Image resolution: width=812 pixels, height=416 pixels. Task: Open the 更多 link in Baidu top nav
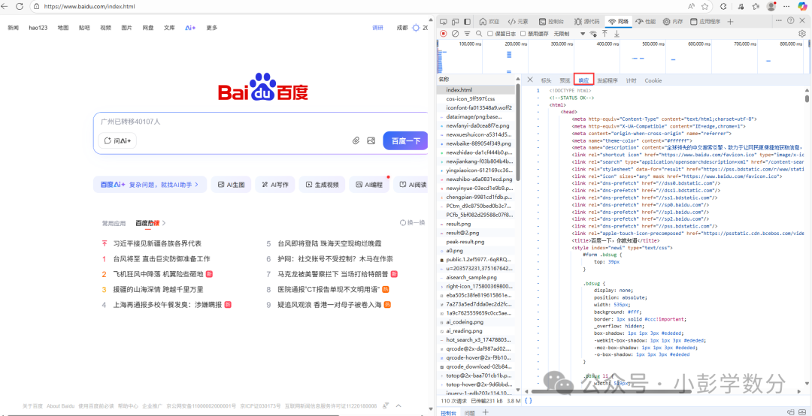pyautogui.click(x=212, y=28)
